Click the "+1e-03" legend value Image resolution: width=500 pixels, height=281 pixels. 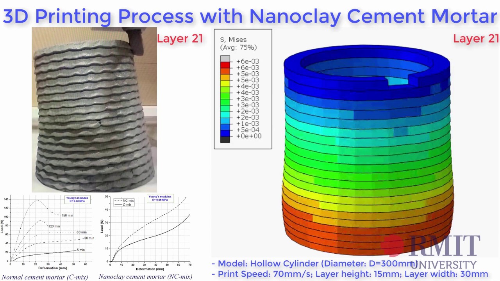pyautogui.click(x=248, y=124)
